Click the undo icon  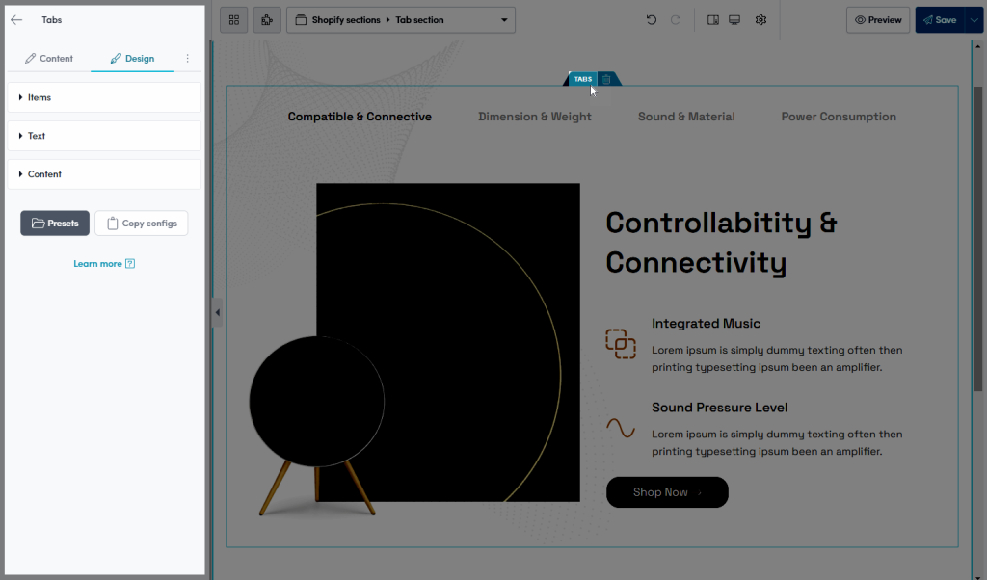click(x=652, y=20)
